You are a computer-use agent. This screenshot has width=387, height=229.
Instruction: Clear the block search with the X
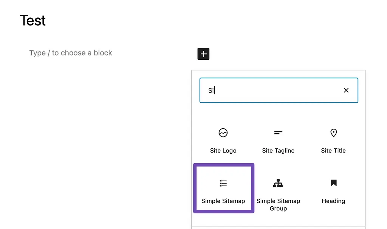346,90
